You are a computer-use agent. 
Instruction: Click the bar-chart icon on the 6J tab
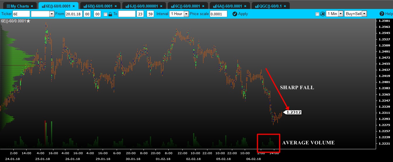pos(127,6)
